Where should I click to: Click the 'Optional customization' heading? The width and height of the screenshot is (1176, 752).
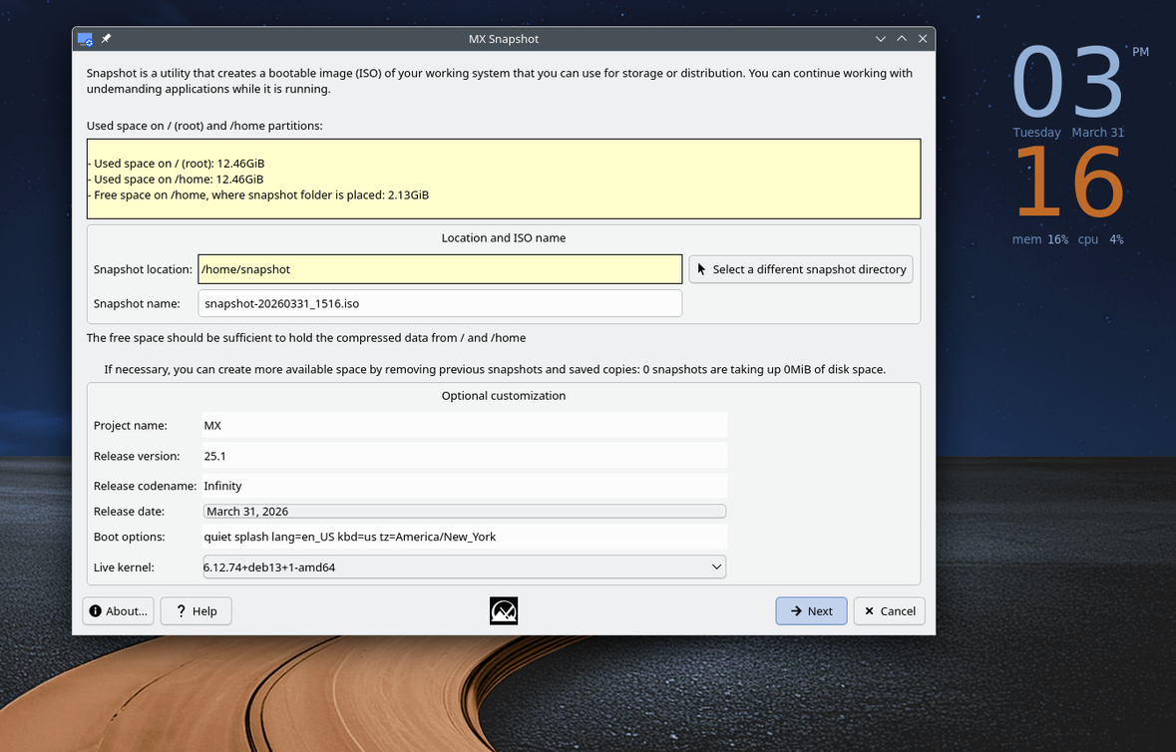tap(504, 395)
